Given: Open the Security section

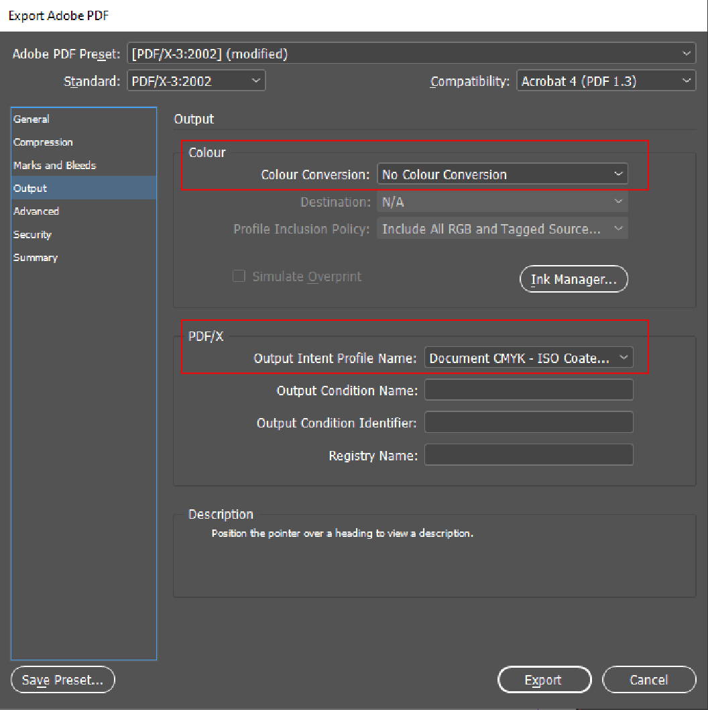Looking at the screenshot, I should [x=32, y=235].
